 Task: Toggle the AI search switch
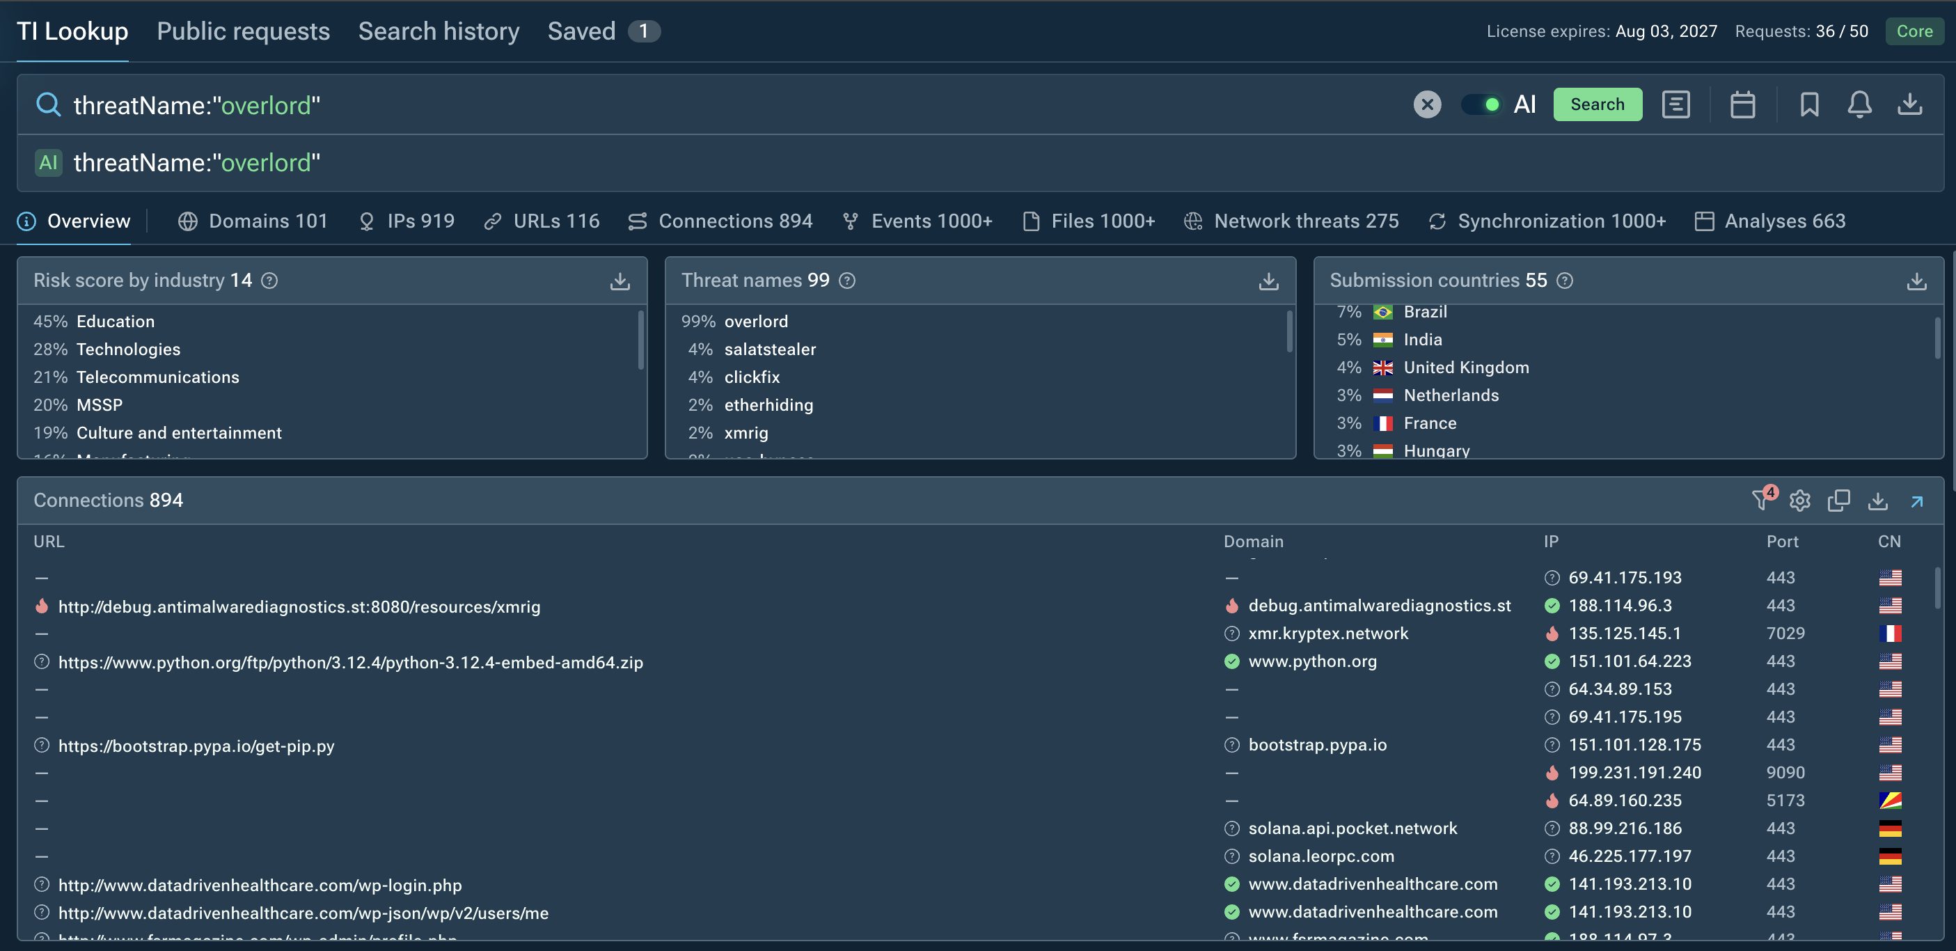pyautogui.click(x=1481, y=104)
